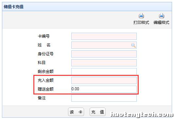Open the 编辑样式 text label
Image resolution: width=174 pixels, height=119 pixels.
(162, 23)
